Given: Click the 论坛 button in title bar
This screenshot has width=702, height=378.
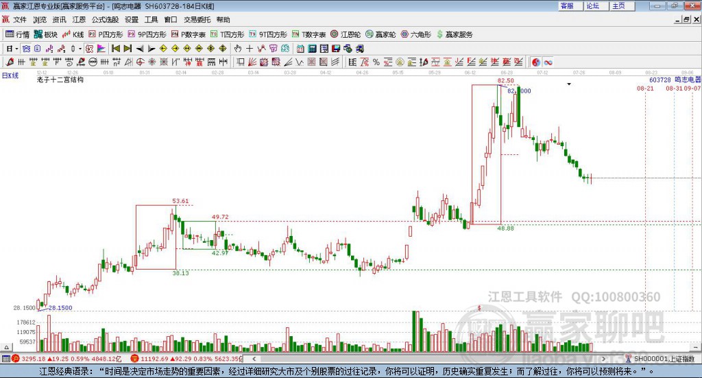Looking at the screenshot, I should point(596,5).
